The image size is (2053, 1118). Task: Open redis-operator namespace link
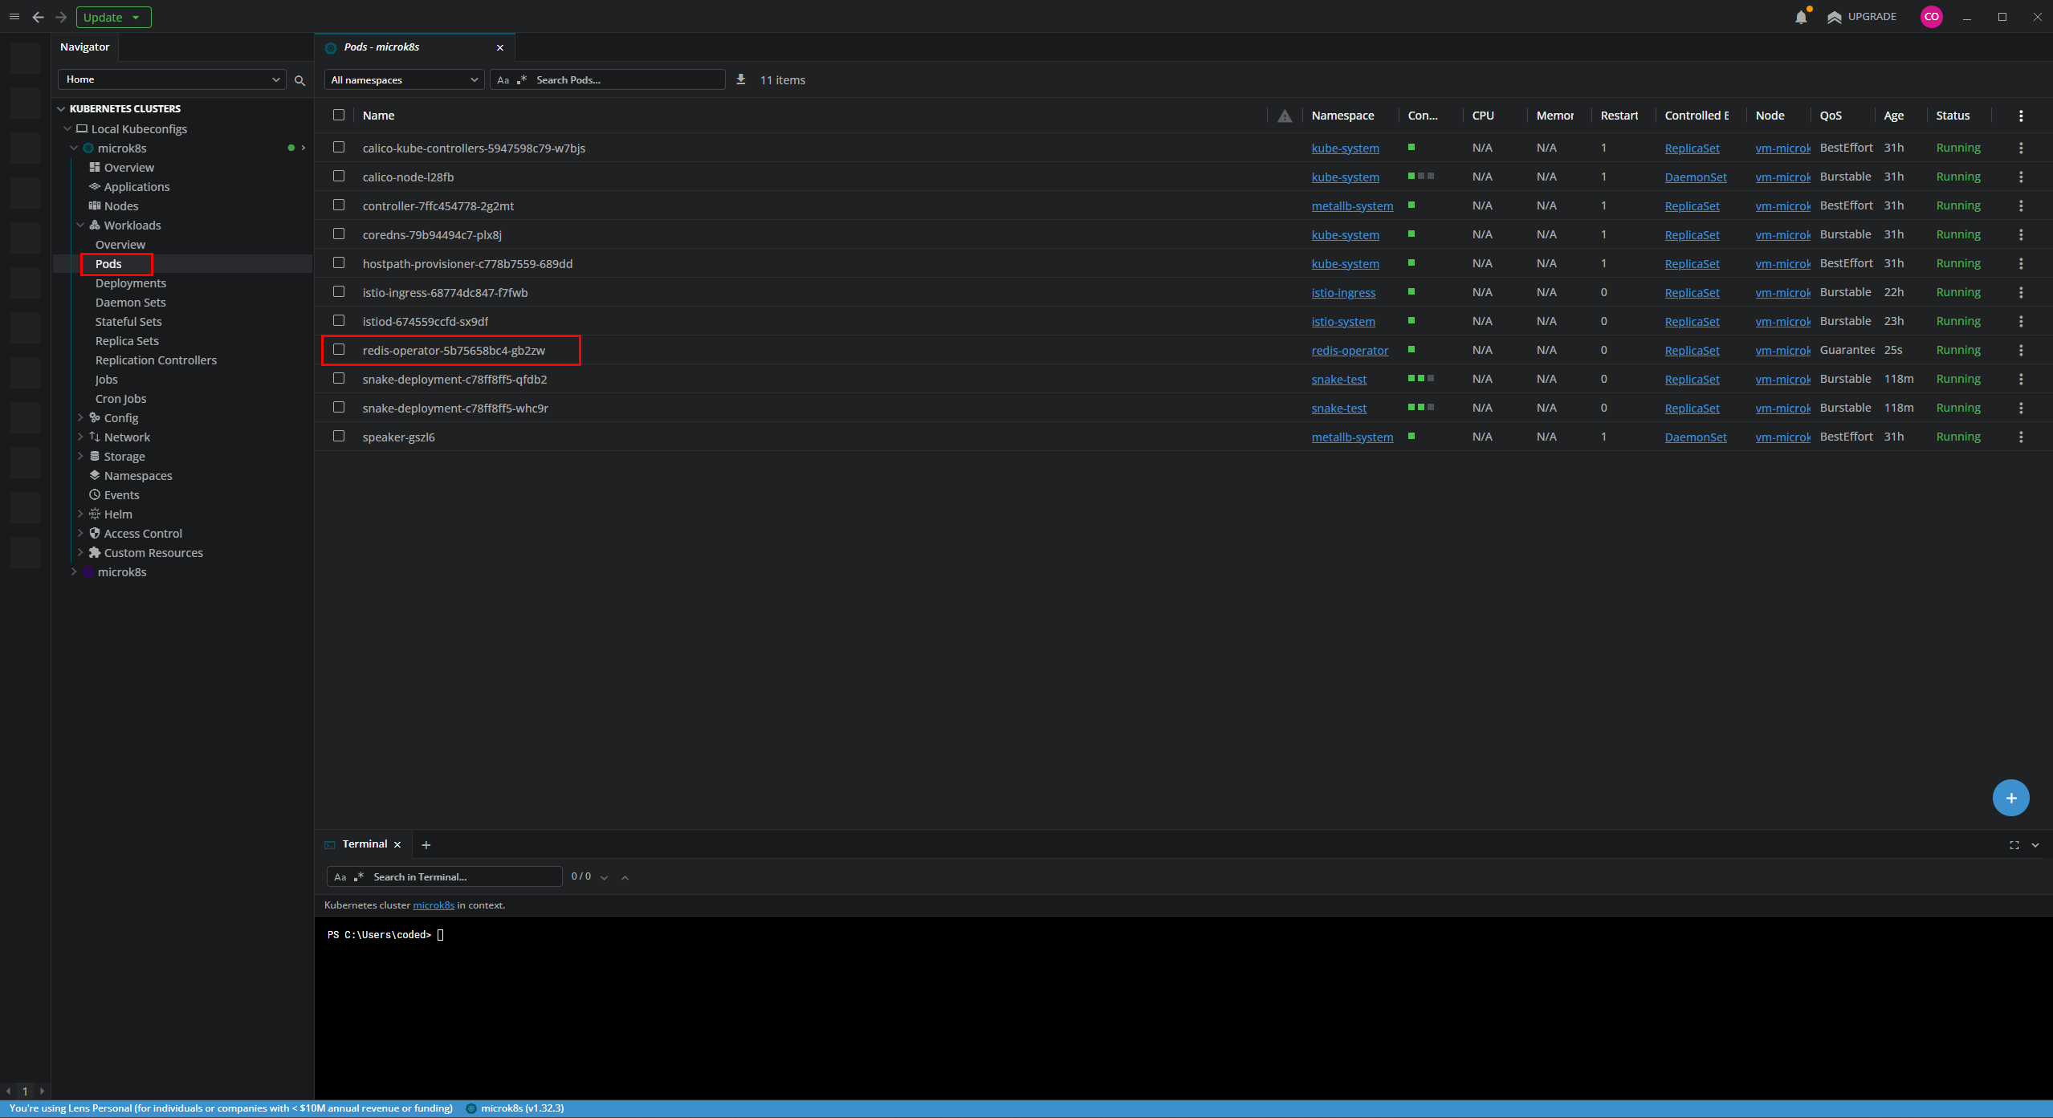coord(1350,351)
